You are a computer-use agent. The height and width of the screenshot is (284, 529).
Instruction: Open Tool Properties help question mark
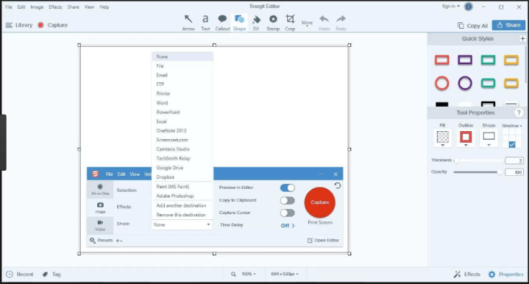click(519, 112)
